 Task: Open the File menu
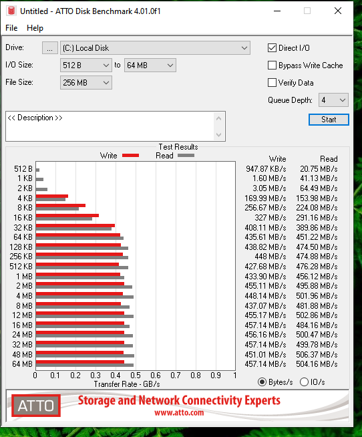click(11, 28)
